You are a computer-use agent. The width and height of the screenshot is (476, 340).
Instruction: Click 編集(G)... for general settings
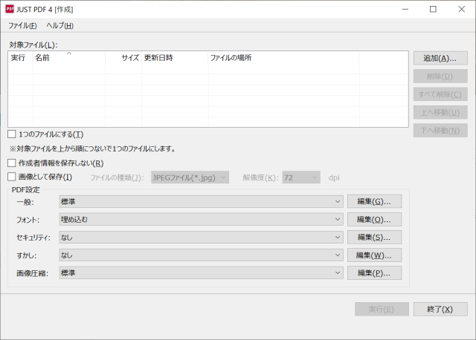(x=374, y=201)
